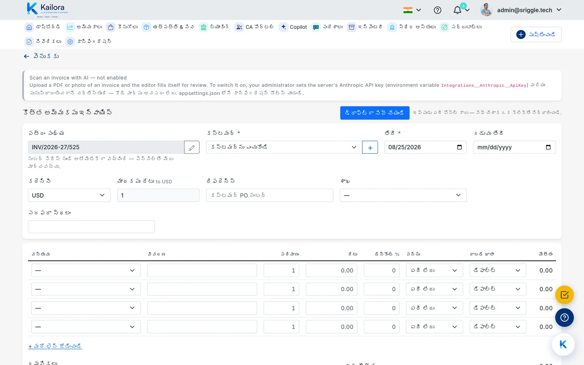The height and width of the screenshot is (365, 584).
Task: Click the yellow task checklist floating button
Action: [x=564, y=295]
